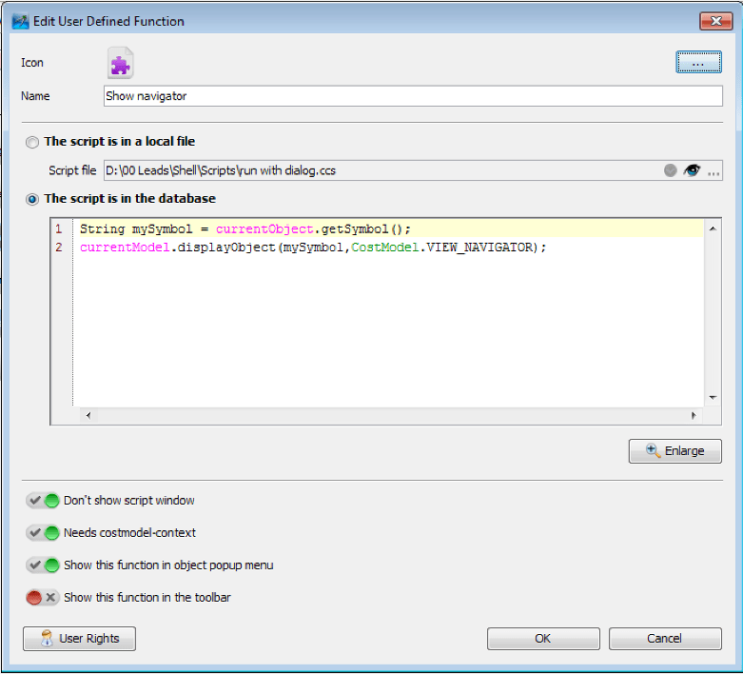Click the script editor's vertical scroll up arrow
743x674 pixels.
pos(713,228)
